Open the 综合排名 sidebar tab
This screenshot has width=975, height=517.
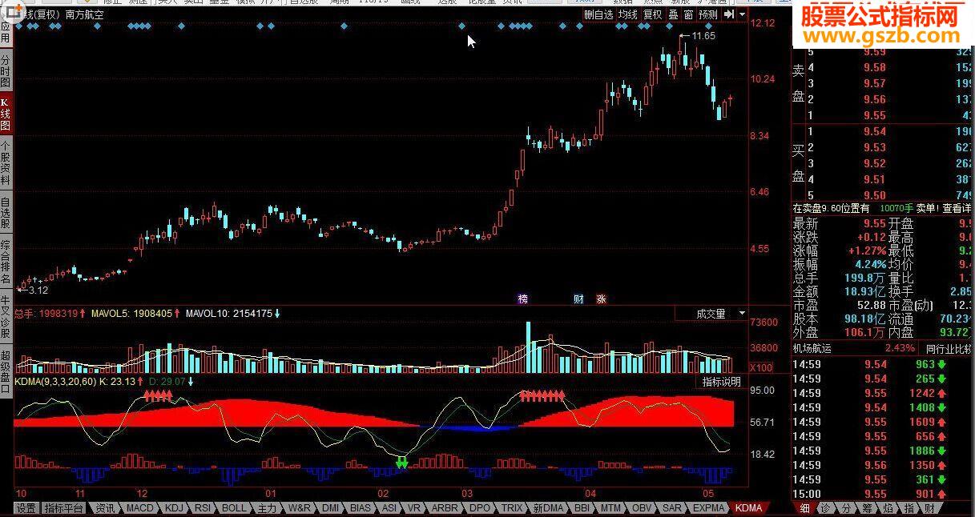[x=6, y=263]
